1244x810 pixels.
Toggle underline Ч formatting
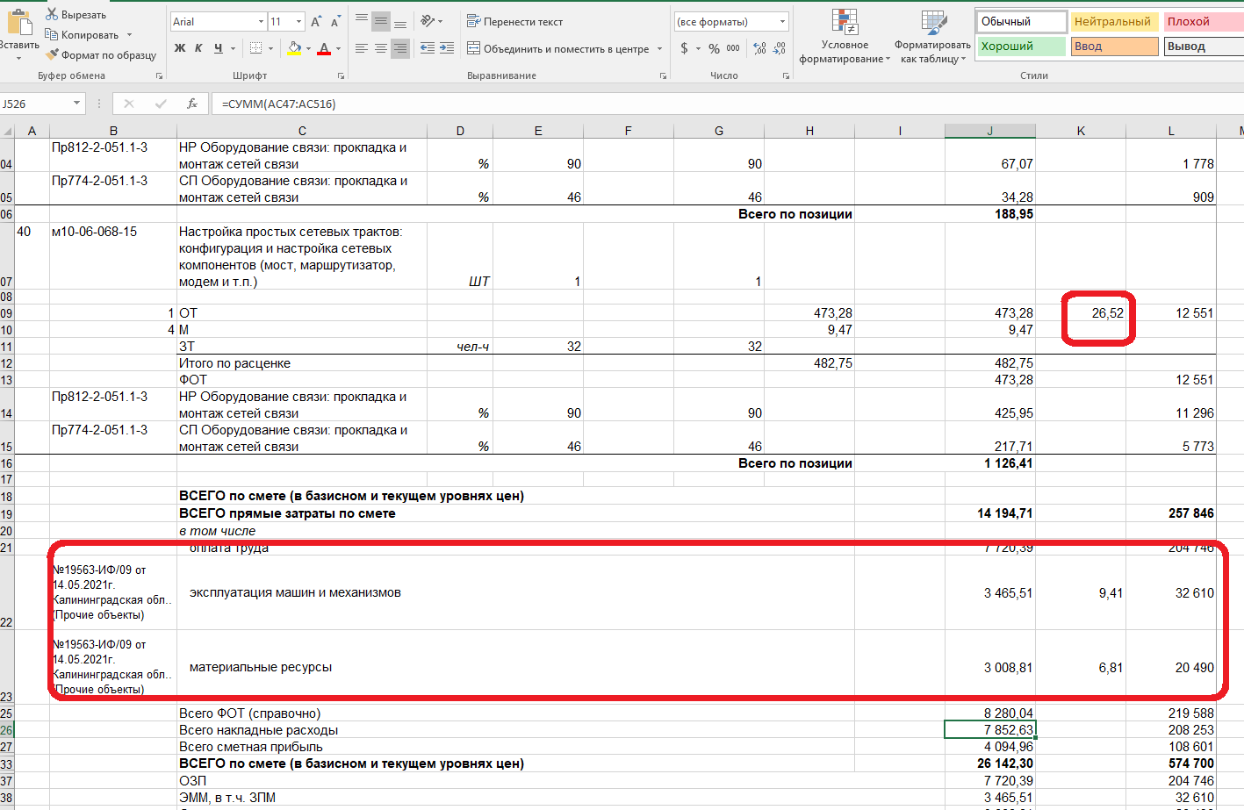pos(218,48)
